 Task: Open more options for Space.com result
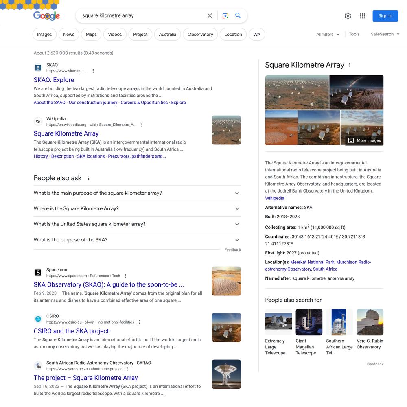126,276
